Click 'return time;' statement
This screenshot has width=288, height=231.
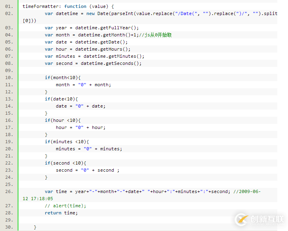(61, 213)
